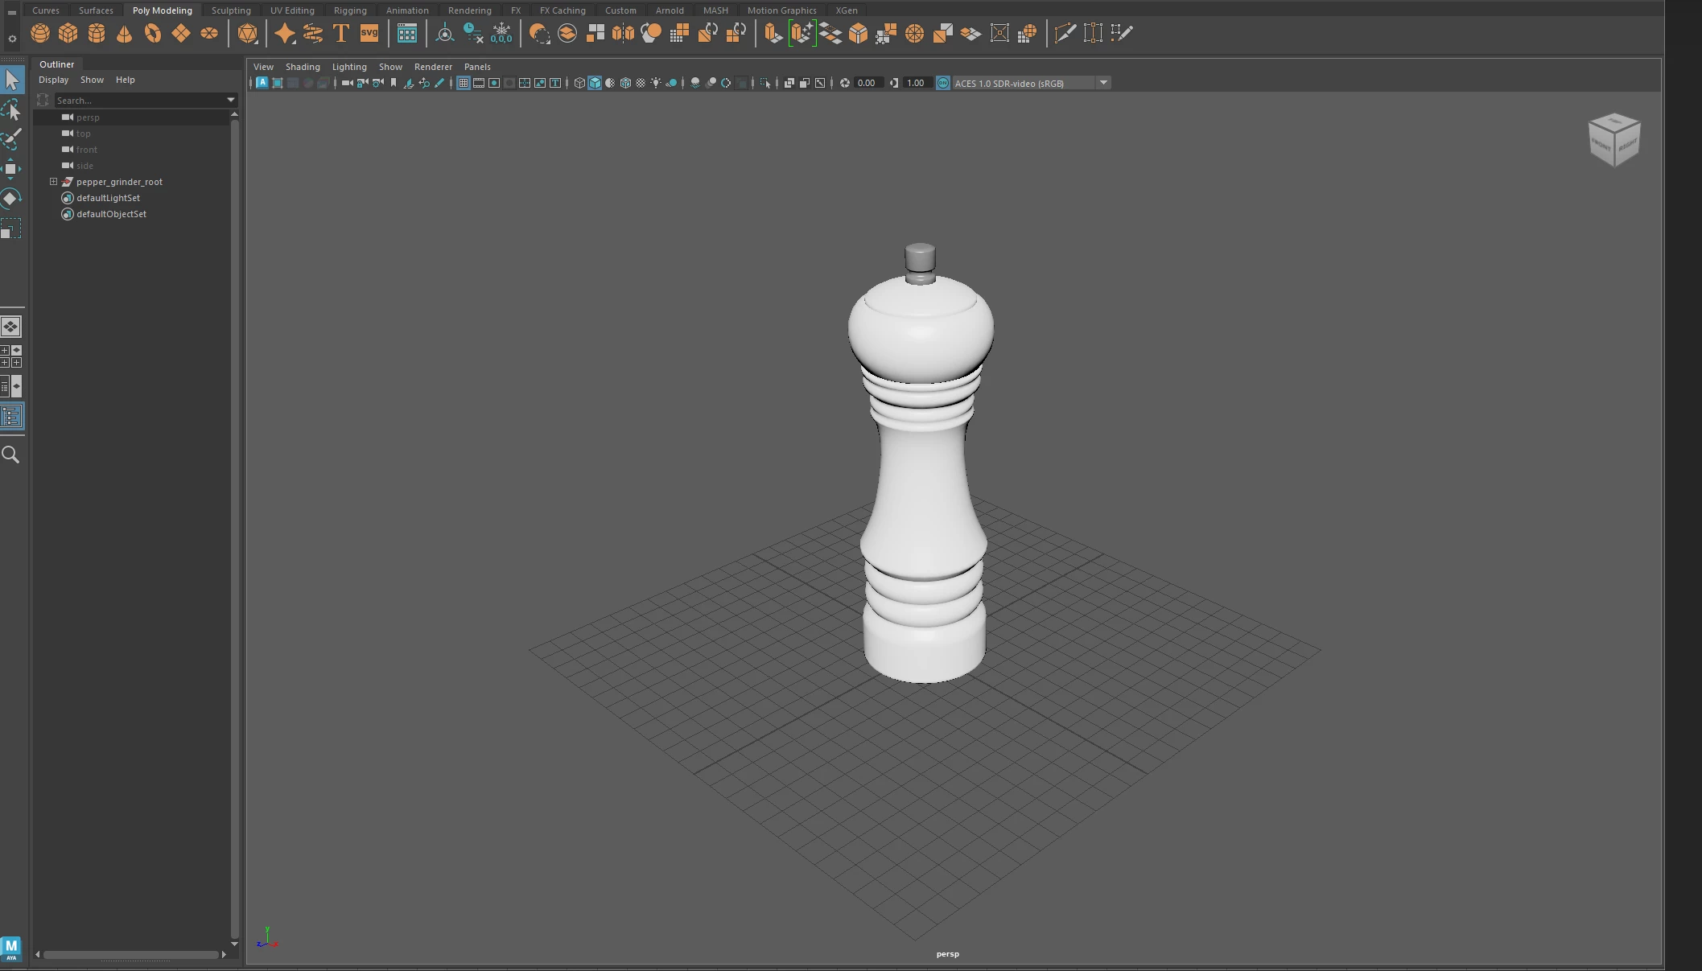Viewport: 1702px width, 971px height.
Task: Select the Paint Selection tool in toolbox
Action: (x=11, y=138)
